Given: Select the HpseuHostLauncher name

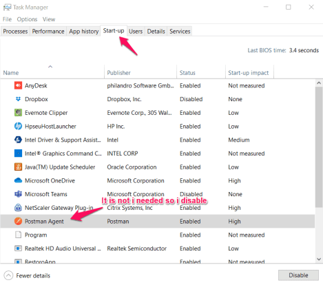Looking at the screenshot, I should [50, 126].
